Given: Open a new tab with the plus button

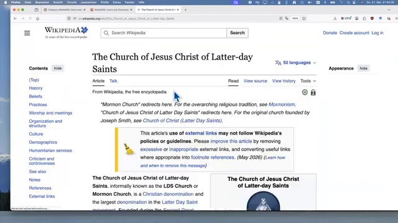Looking at the screenshot, I should click(x=185, y=10).
